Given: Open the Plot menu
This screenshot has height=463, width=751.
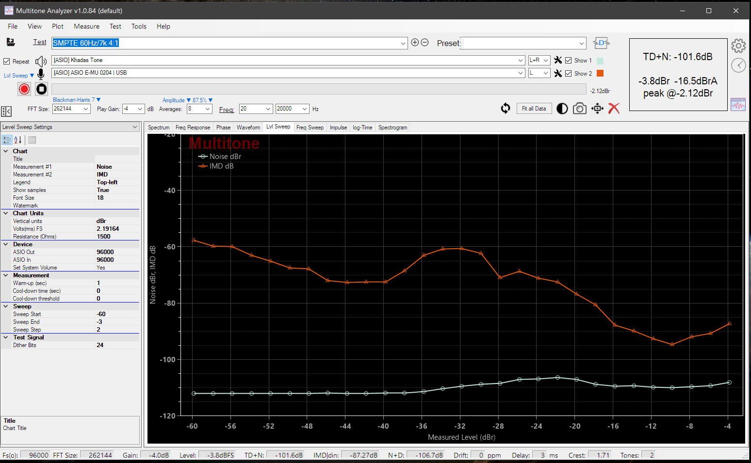Looking at the screenshot, I should (58, 26).
